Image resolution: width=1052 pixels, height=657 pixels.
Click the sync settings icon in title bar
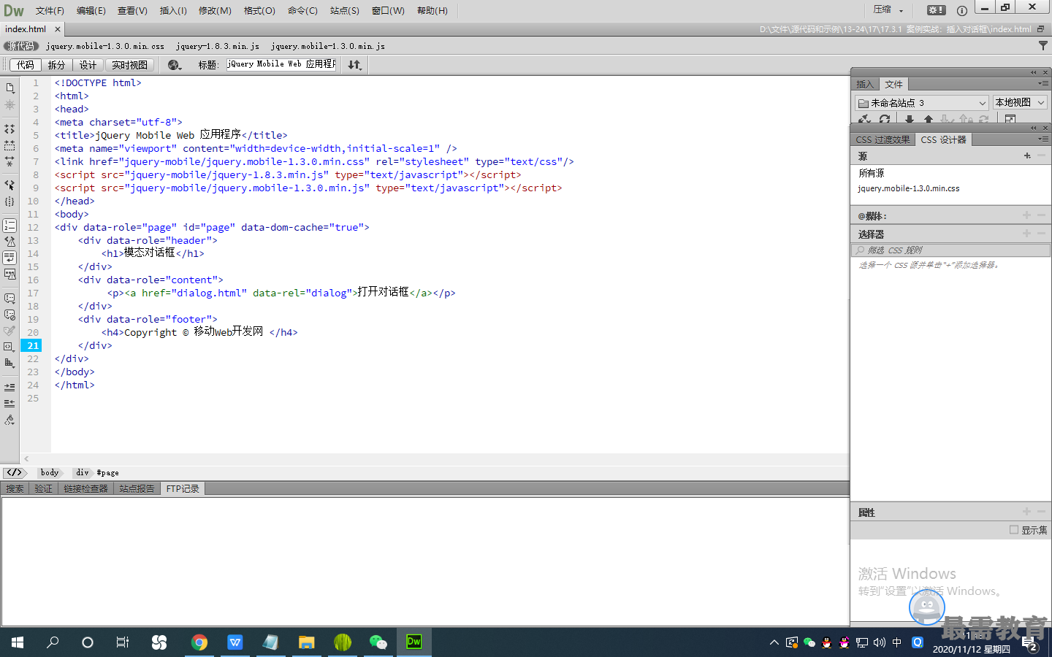point(937,10)
